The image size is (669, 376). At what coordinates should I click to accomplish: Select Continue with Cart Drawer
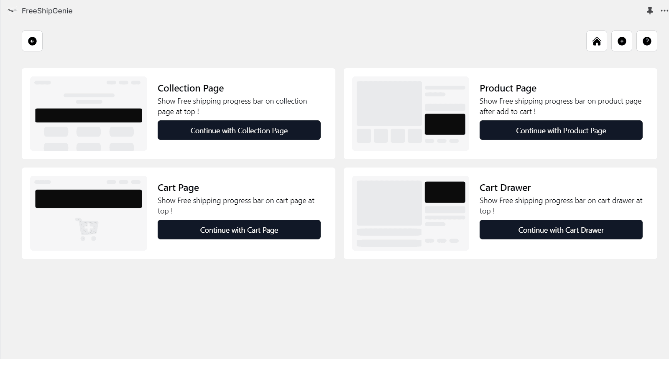pos(561,230)
